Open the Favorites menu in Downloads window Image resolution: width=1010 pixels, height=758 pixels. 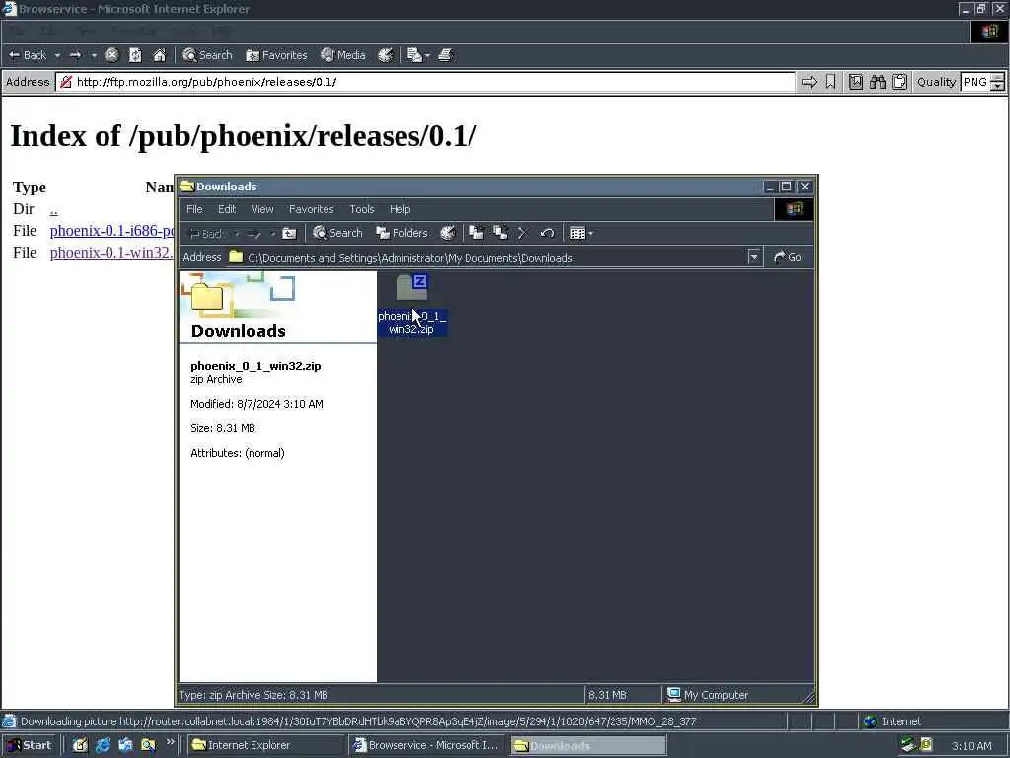(311, 209)
